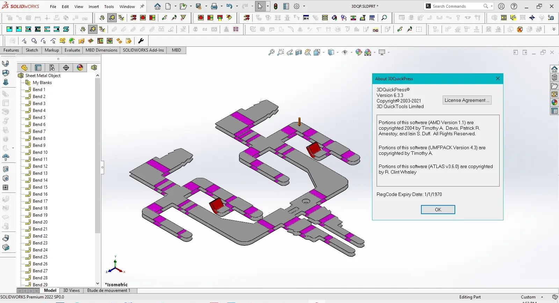Screen dimensions: 559x303
Task: Select My Blanks in the tree
Action: tap(42, 83)
